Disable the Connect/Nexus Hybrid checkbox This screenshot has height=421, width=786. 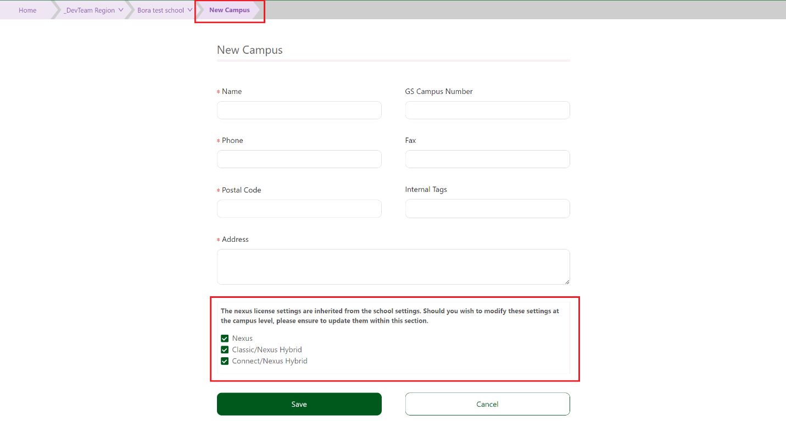click(x=225, y=361)
